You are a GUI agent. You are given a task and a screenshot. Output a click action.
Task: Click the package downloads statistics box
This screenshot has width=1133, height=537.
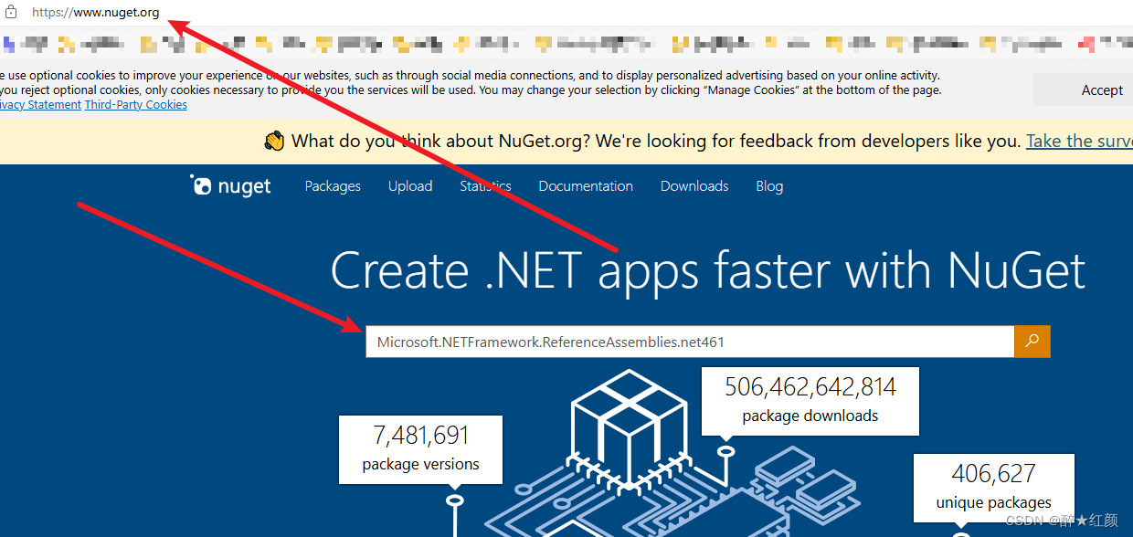(810, 401)
